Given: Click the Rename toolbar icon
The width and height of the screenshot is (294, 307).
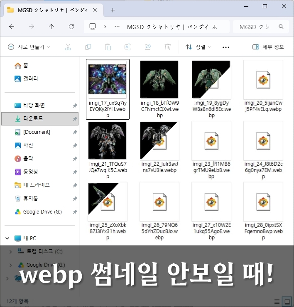Looking at the screenshot, I should point(128,47).
